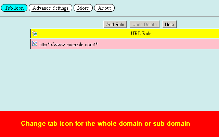Click the grayed Undo Delete button

point(144,24)
